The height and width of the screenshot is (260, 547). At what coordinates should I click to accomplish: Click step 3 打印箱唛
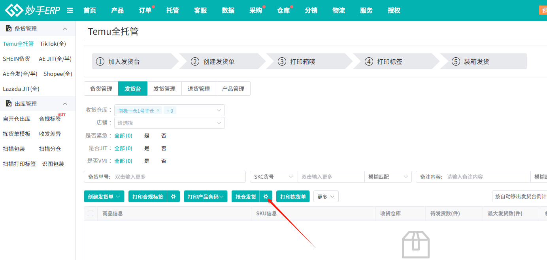click(309, 62)
